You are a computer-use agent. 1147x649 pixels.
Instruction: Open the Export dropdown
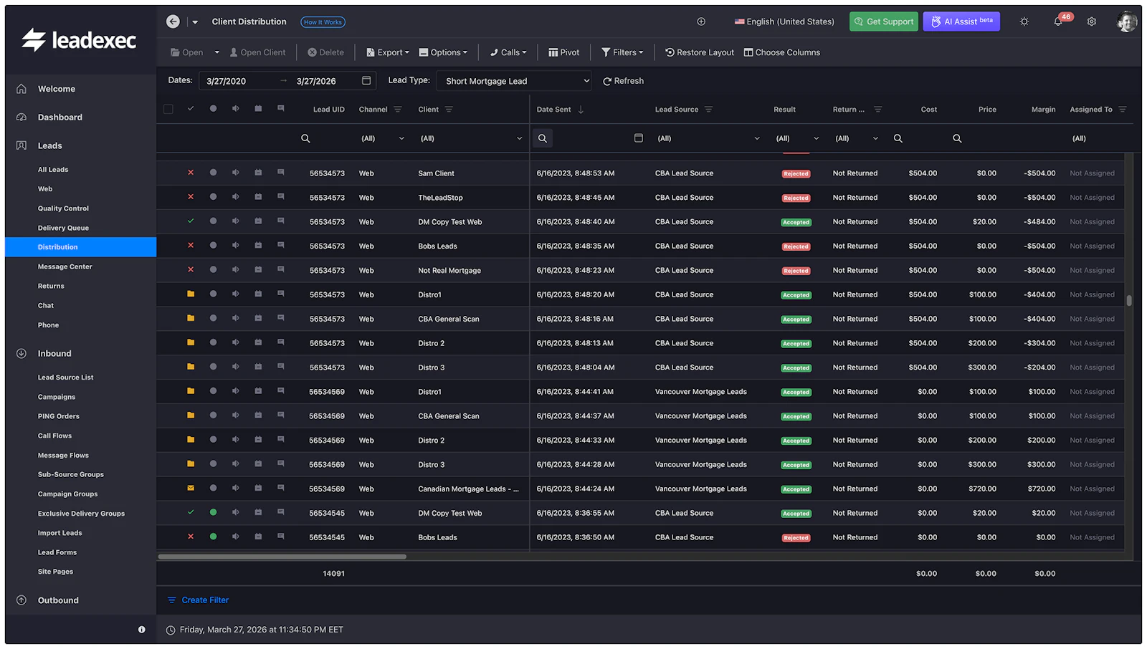[x=387, y=52]
